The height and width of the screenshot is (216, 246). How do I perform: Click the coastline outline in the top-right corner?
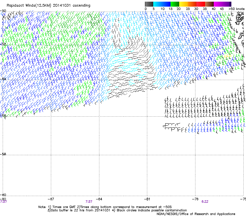[x=240, y=19]
